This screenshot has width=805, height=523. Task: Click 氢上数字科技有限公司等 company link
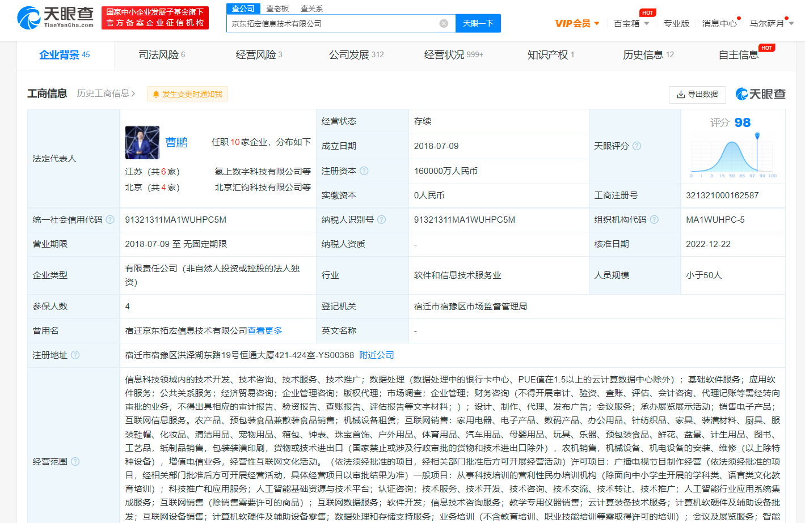(x=263, y=171)
